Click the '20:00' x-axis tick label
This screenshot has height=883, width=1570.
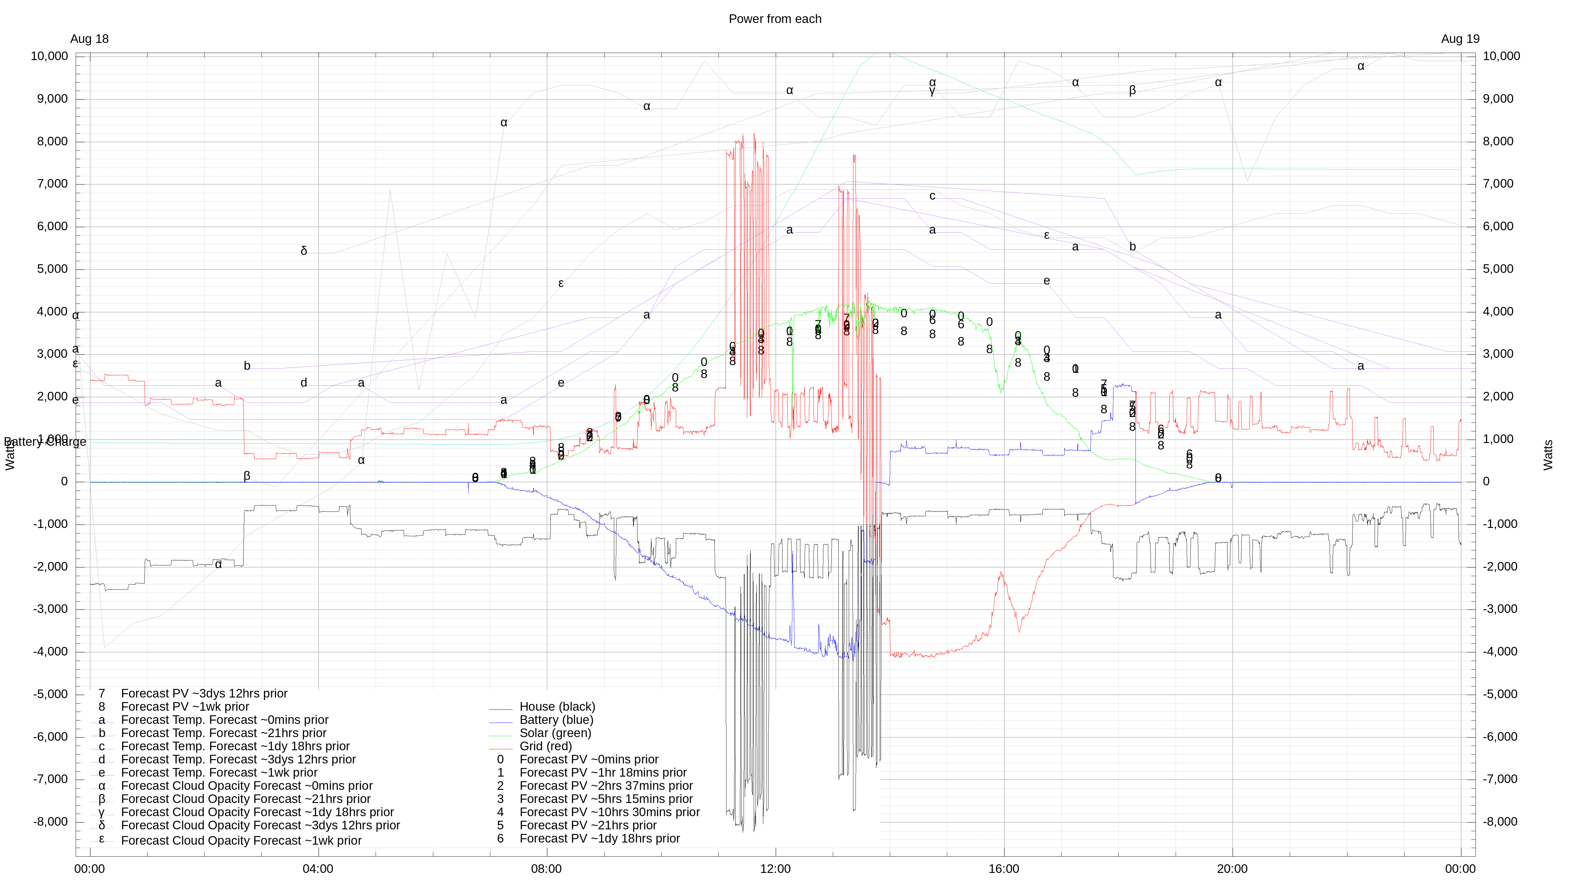click(1232, 869)
